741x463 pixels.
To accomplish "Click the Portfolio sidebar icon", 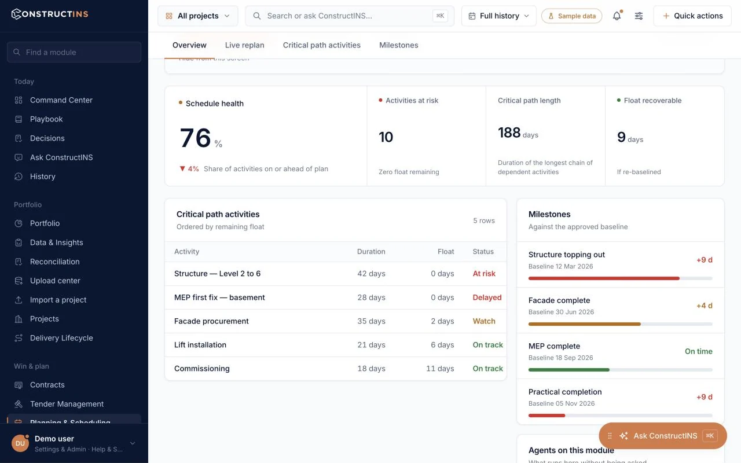I will 19,223.
